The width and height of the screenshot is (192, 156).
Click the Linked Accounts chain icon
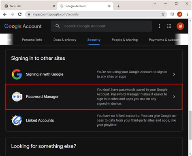coord(17,120)
